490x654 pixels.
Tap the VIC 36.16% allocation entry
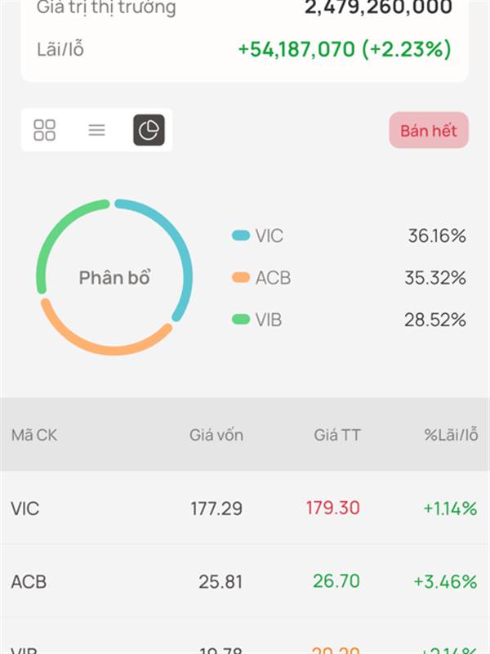(349, 235)
